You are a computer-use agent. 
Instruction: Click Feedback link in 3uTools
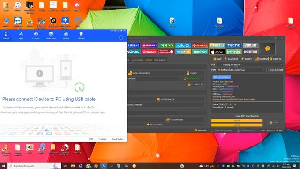[103, 139]
